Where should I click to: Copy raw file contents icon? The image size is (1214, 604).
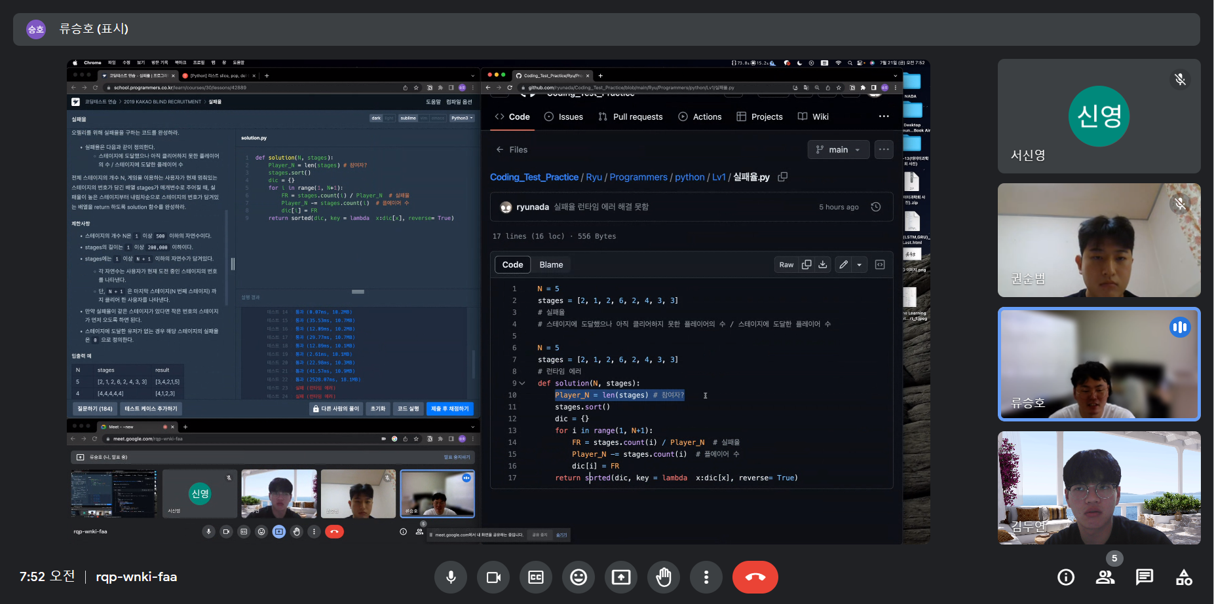(x=806, y=264)
